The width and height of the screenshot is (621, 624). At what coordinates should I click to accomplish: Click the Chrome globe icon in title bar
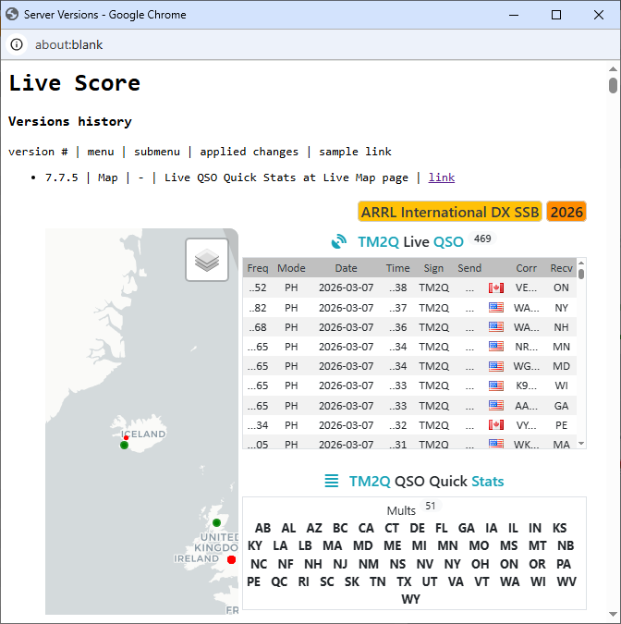12,14
